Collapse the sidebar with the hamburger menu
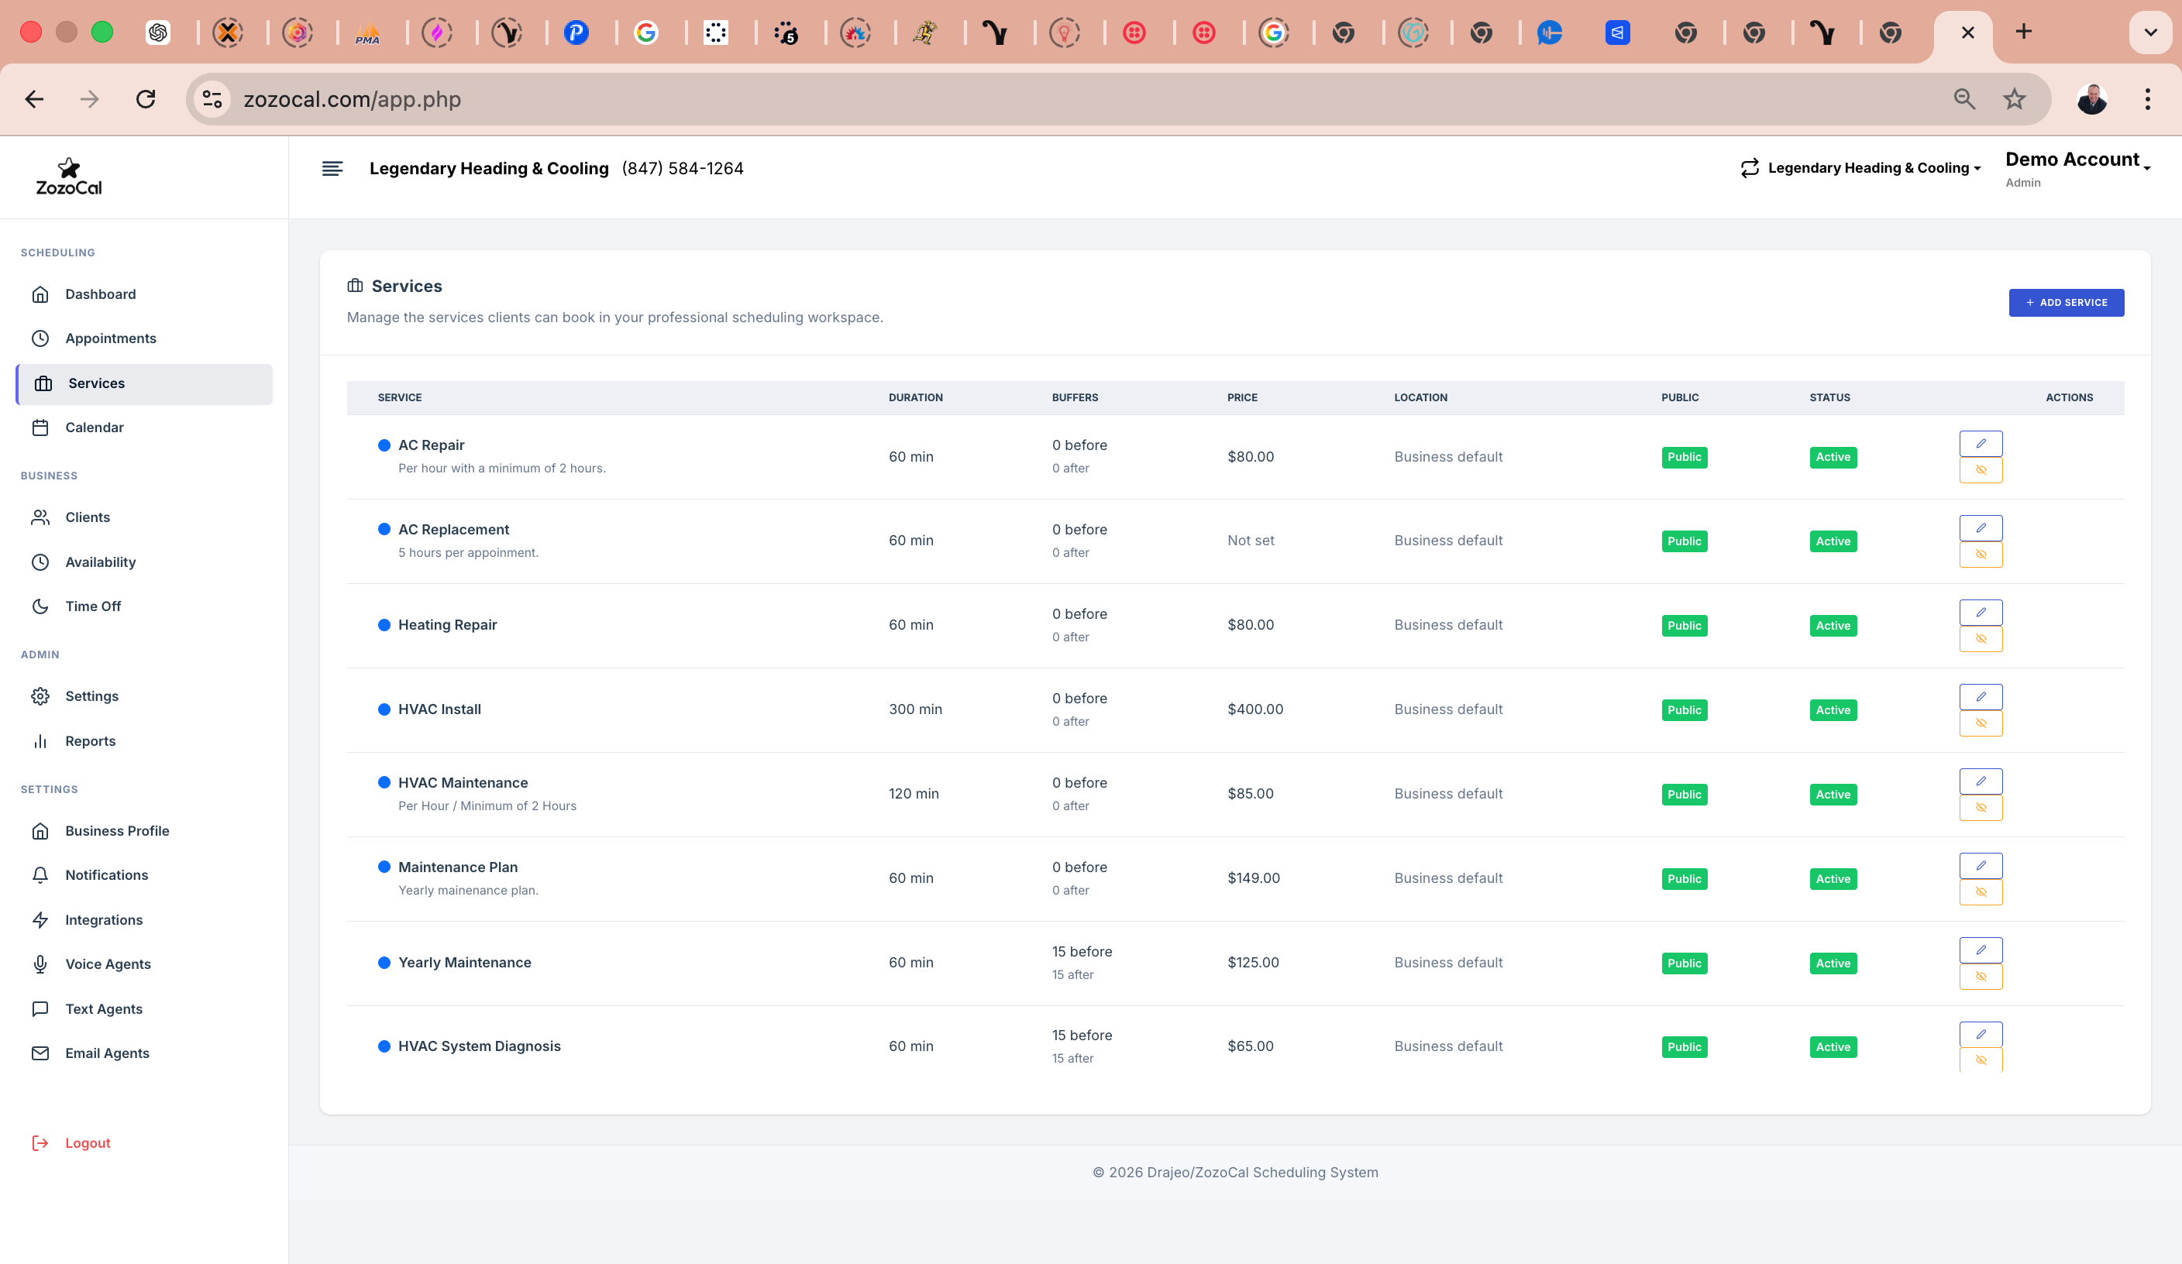The height and width of the screenshot is (1264, 2182). click(332, 168)
